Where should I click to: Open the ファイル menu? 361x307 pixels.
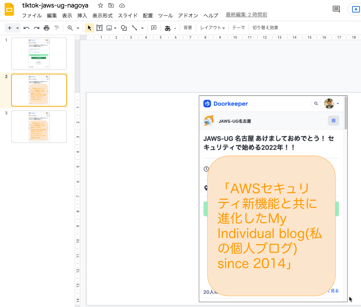click(x=32, y=15)
